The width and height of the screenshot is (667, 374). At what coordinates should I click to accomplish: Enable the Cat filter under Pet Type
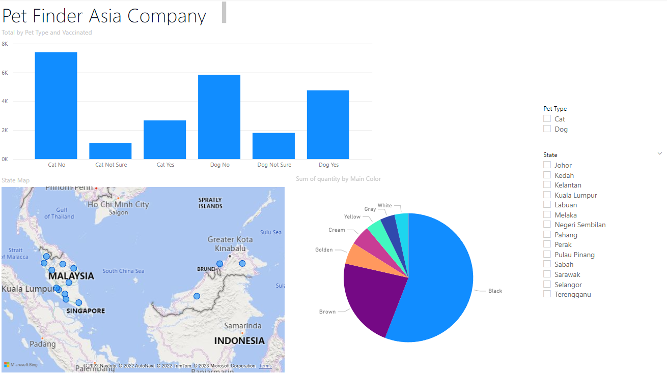pyautogui.click(x=547, y=118)
